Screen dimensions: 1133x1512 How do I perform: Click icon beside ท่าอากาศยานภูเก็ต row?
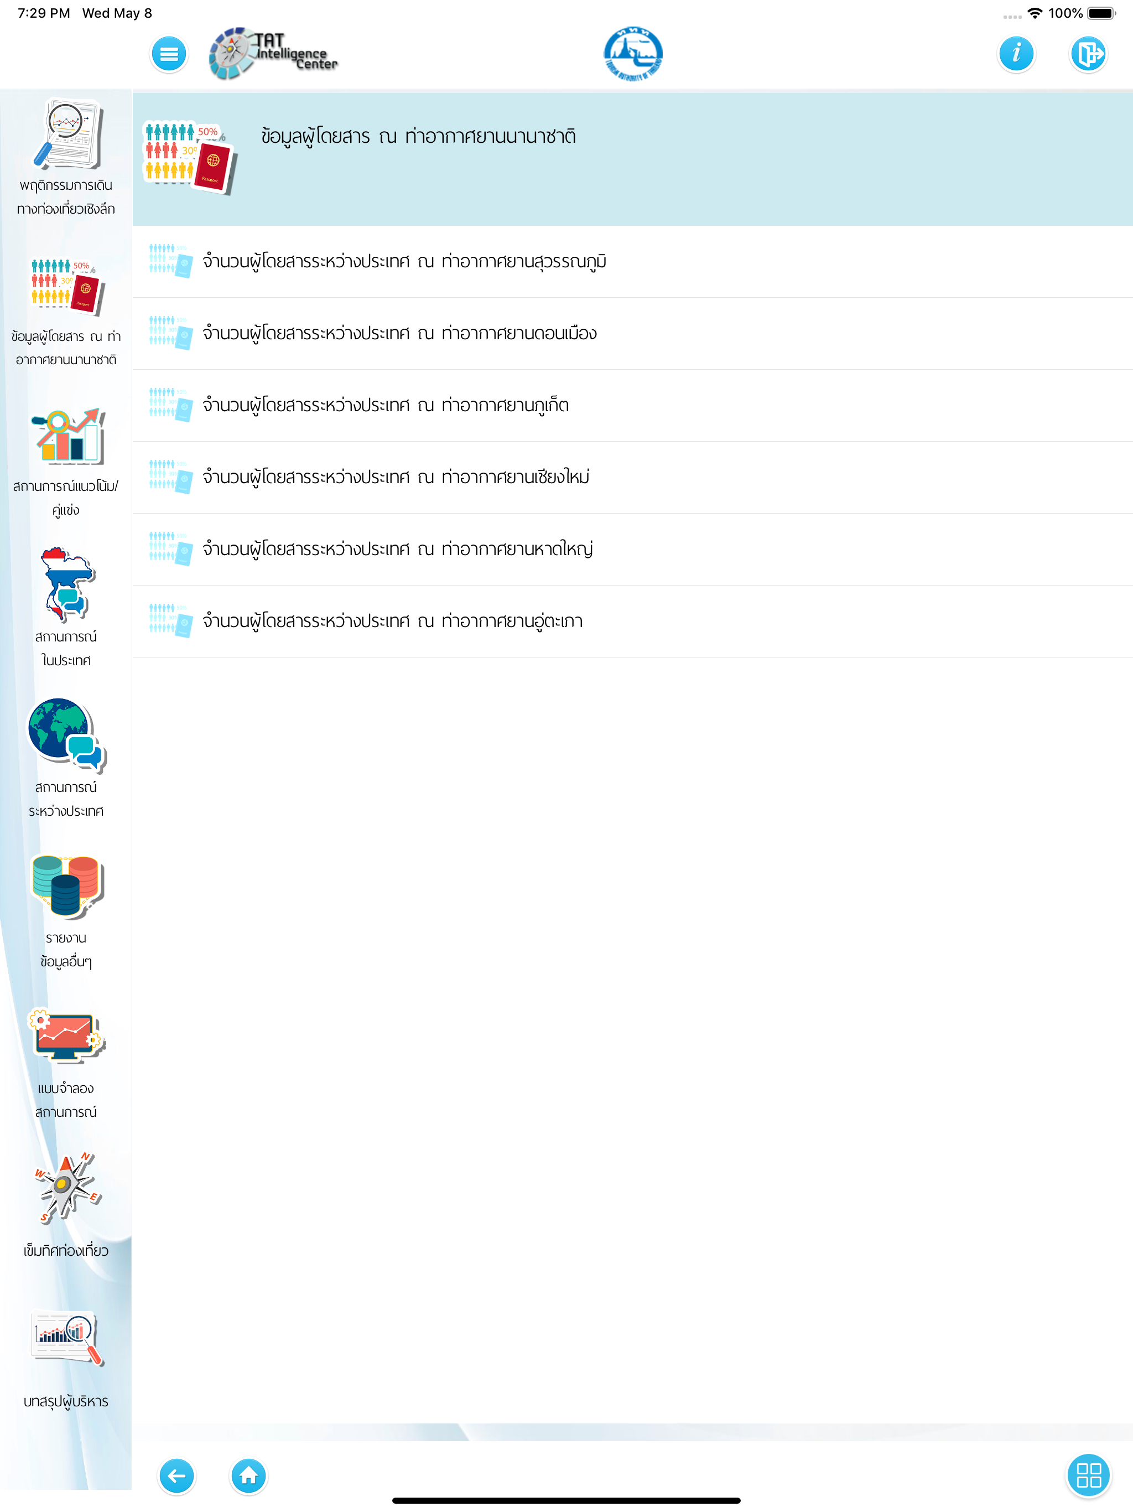coord(170,405)
